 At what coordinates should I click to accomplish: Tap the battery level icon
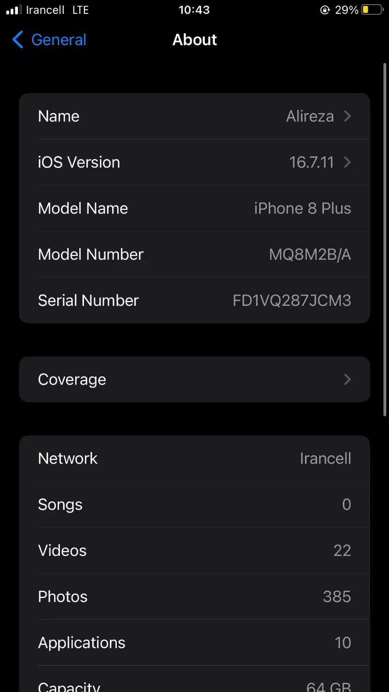(x=372, y=10)
